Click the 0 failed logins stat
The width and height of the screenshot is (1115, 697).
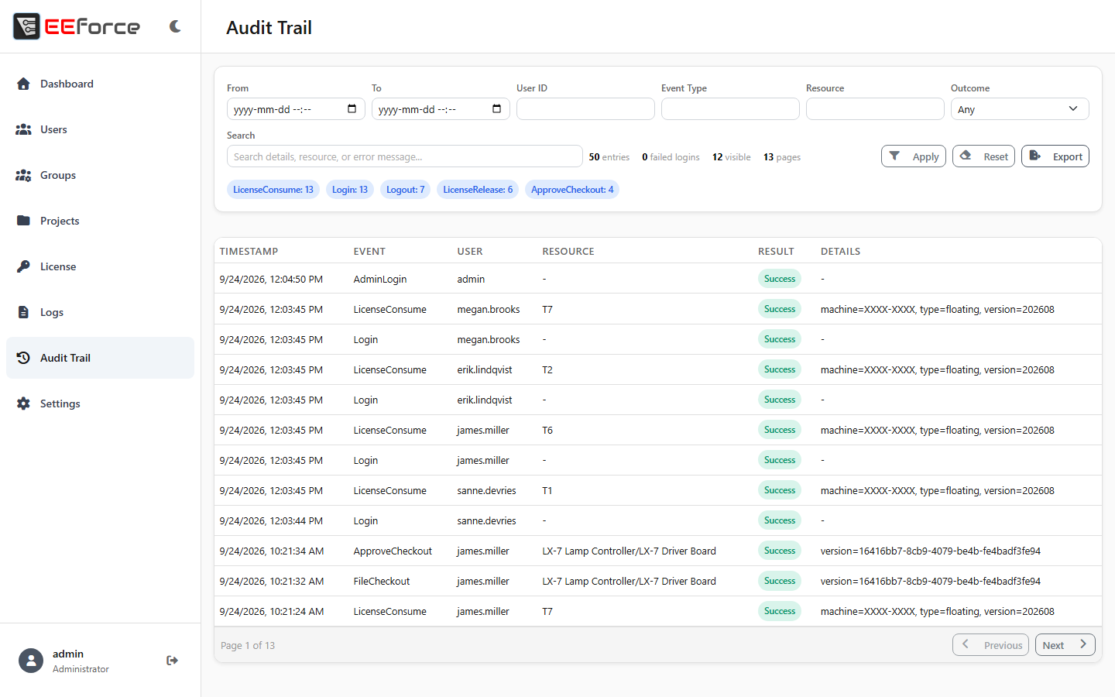point(671,157)
